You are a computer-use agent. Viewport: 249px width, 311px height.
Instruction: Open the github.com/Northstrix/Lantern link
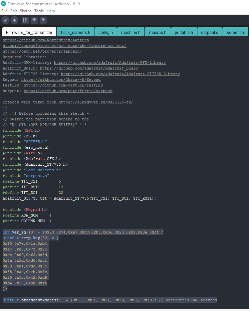(46, 40)
